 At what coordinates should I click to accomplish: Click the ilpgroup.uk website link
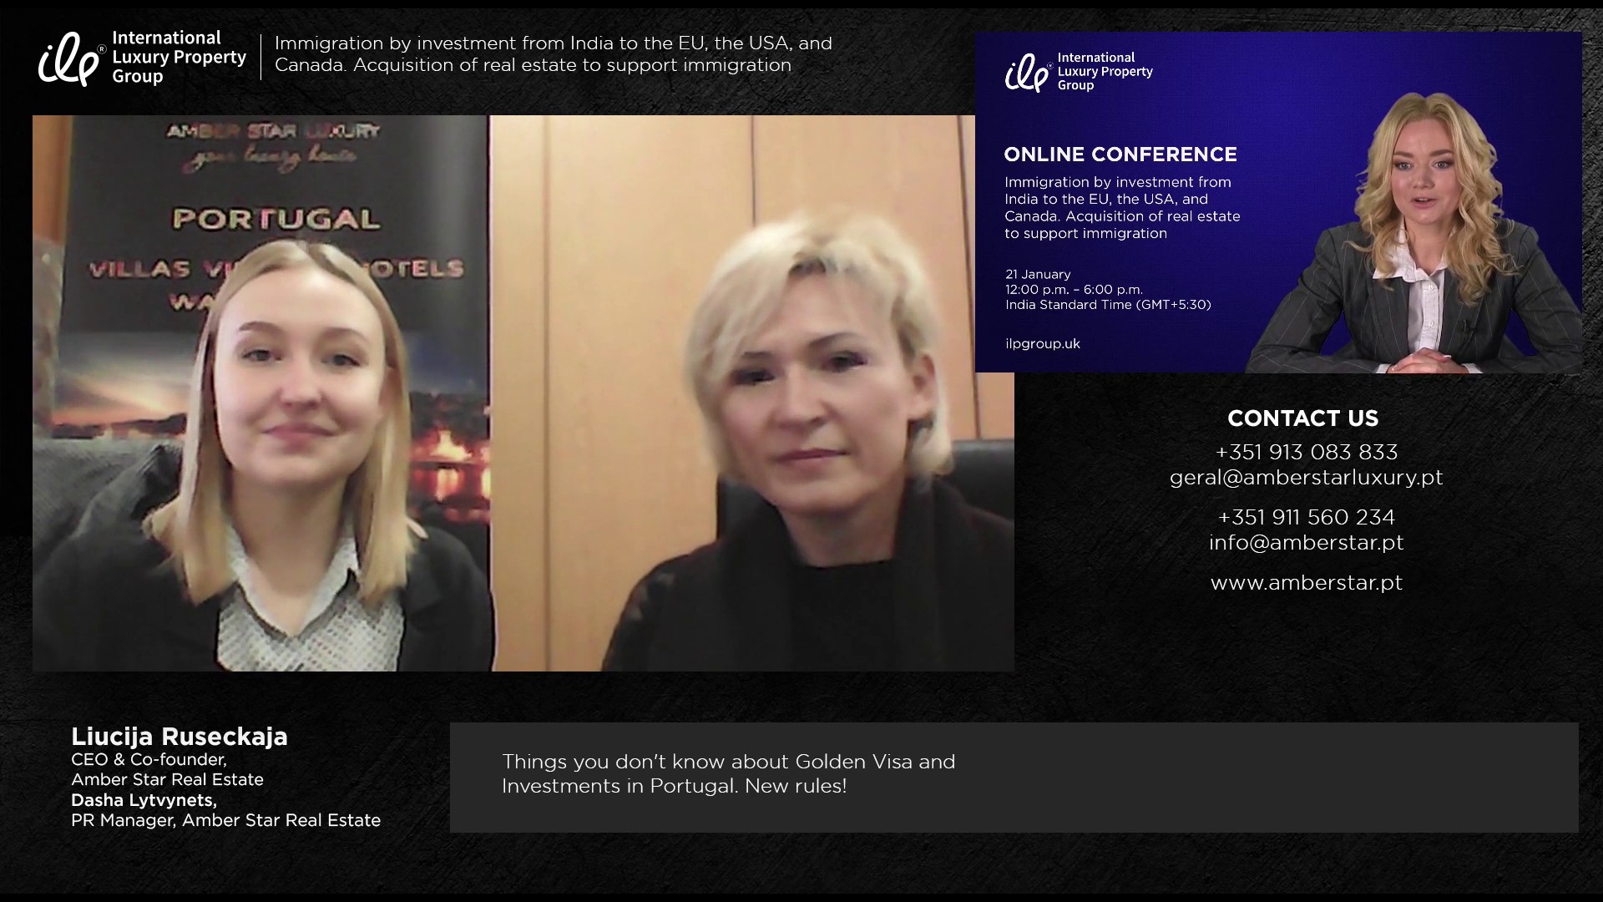(x=1043, y=344)
